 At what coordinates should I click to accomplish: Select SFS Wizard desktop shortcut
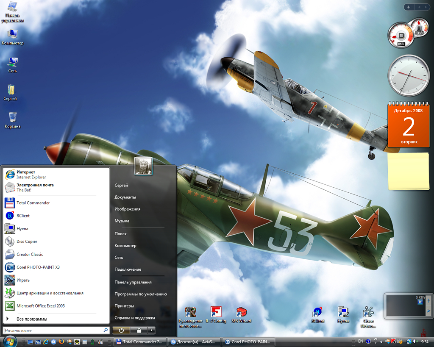[241, 315]
